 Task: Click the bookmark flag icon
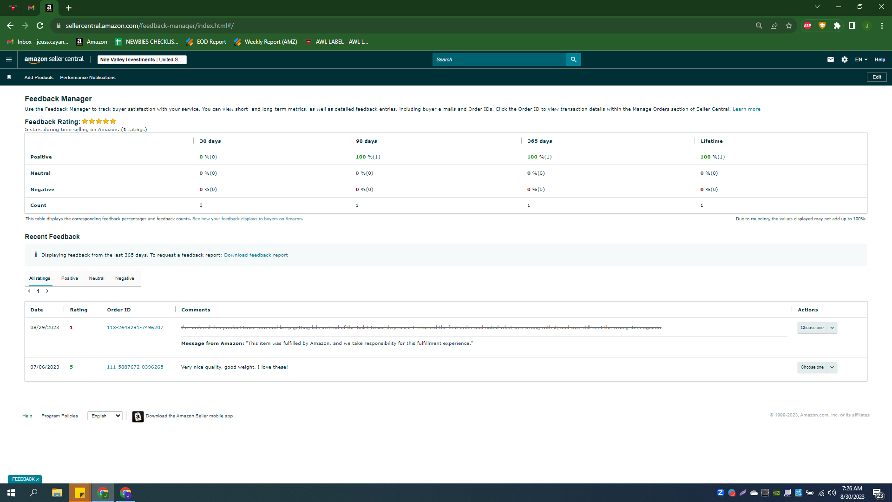click(9, 77)
